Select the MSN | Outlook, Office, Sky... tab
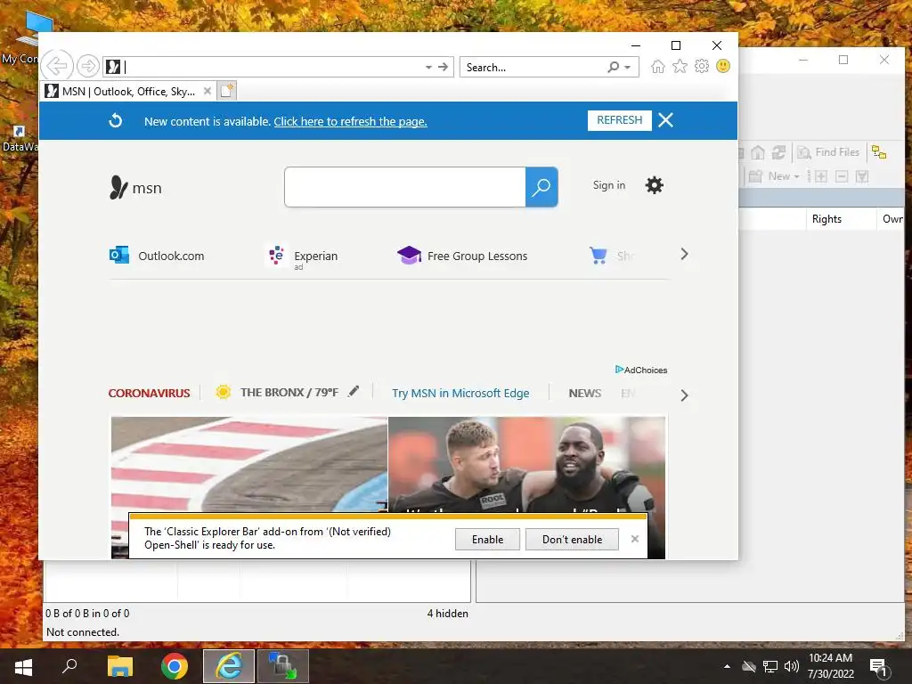912x684 pixels. tap(121, 92)
